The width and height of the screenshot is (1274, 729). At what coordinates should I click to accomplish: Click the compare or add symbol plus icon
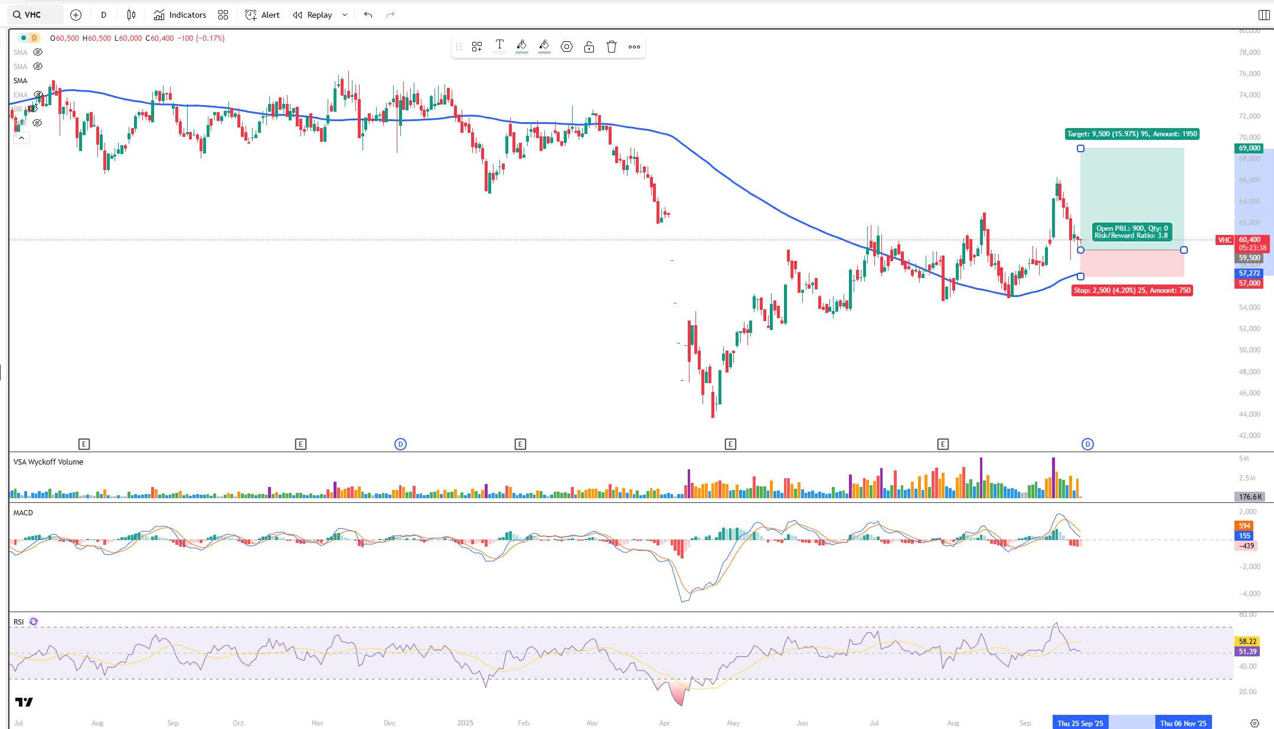(x=76, y=15)
